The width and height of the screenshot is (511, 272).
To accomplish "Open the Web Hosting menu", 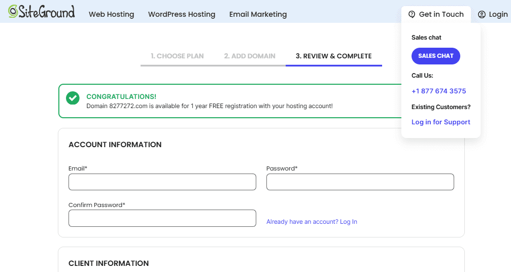I will click(x=111, y=14).
